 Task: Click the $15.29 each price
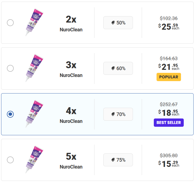(x=169, y=164)
